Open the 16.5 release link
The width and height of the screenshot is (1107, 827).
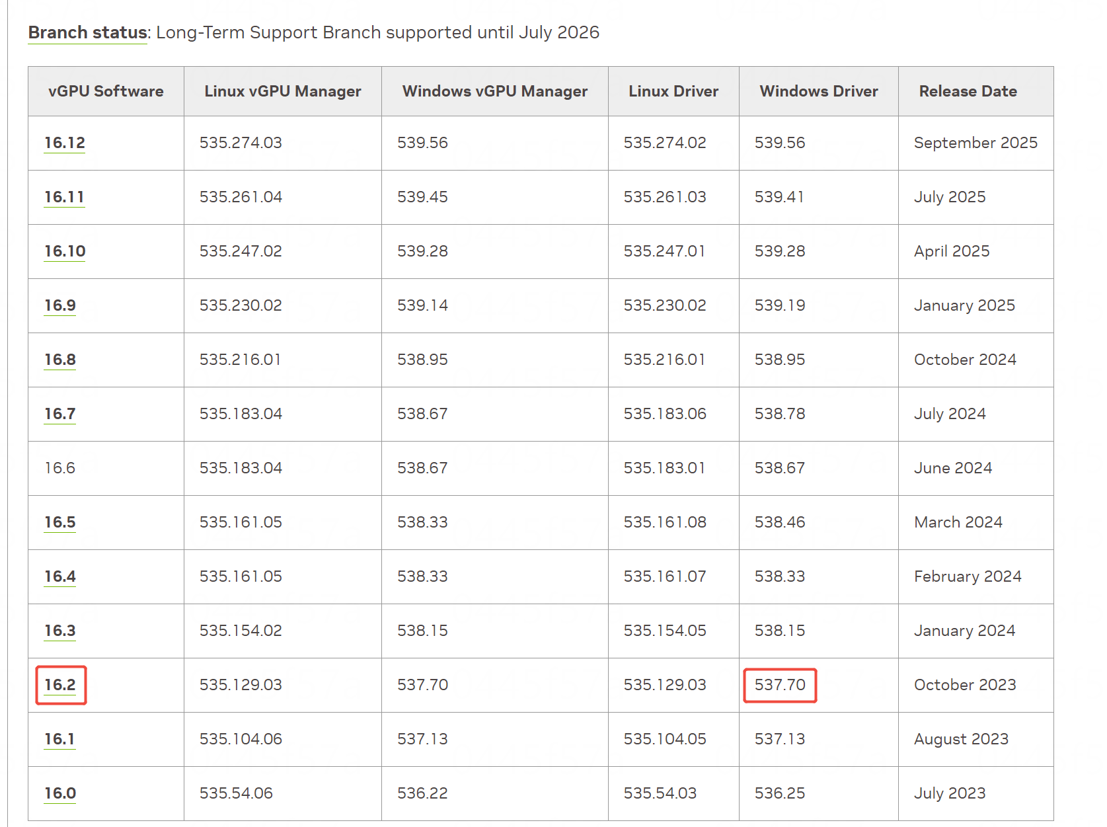point(60,522)
